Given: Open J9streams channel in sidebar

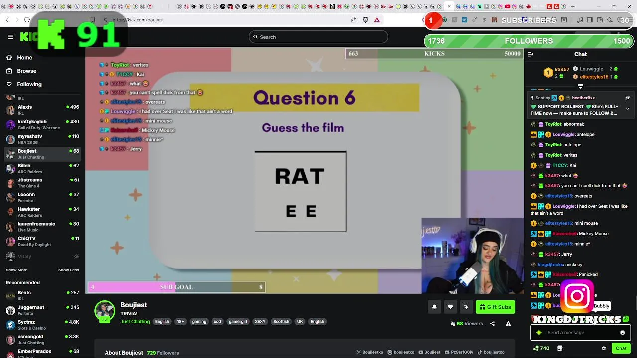Looking at the screenshot, I should click(x=42, y=183).
